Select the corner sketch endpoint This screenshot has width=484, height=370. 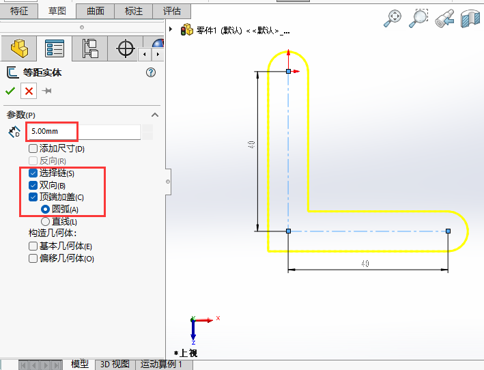288,231
